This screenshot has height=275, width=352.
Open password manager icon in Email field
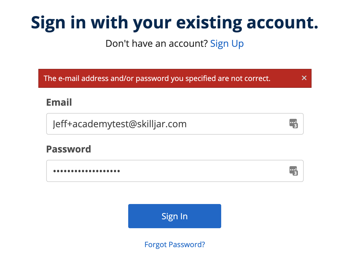coord(293,124)
